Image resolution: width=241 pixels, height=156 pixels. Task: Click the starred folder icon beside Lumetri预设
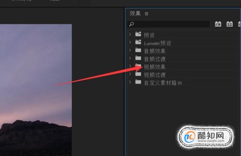click(x=138, y=42)
